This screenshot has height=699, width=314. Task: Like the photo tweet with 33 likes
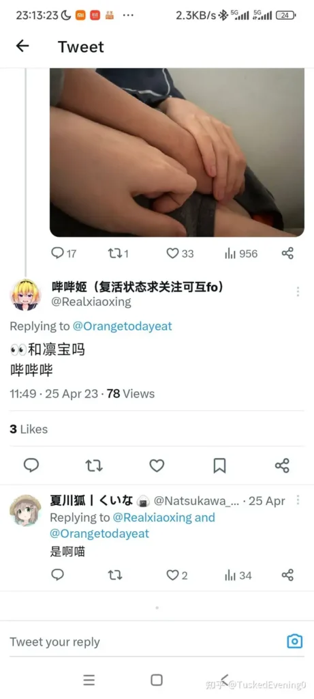tap(180, 254)
